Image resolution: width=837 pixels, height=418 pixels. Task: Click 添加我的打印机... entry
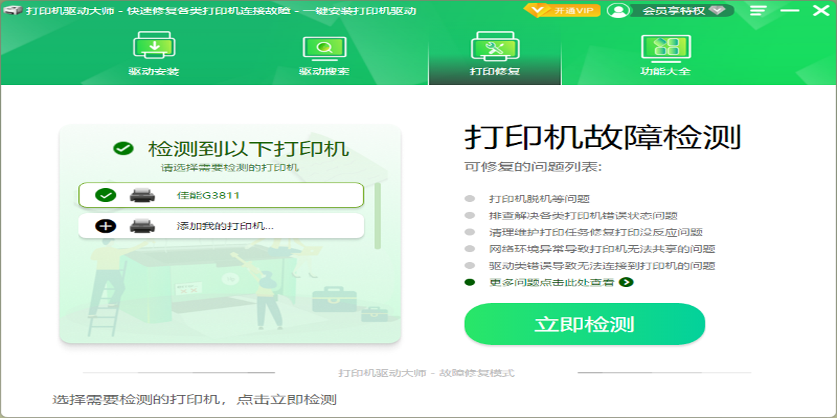pyautogui.click(x=225, y=226)
